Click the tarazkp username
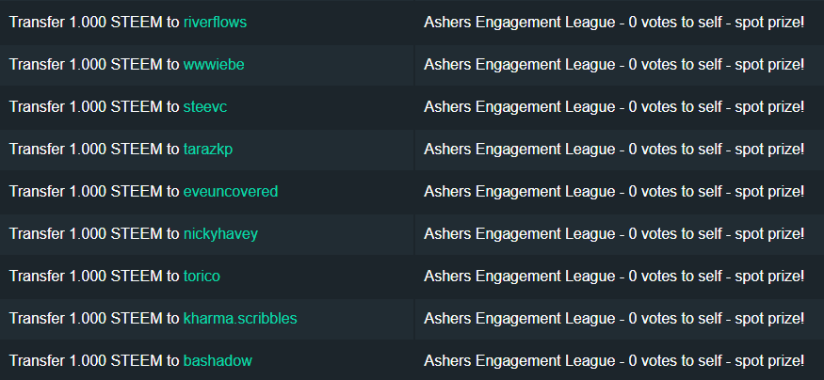 pyautogui.click(x=208, y=150)
